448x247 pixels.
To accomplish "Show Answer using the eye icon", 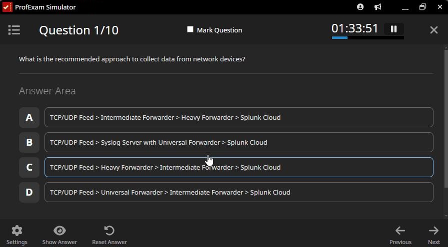I will coord(59,235).
